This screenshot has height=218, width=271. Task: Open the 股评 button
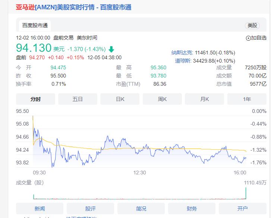point(90,209)
